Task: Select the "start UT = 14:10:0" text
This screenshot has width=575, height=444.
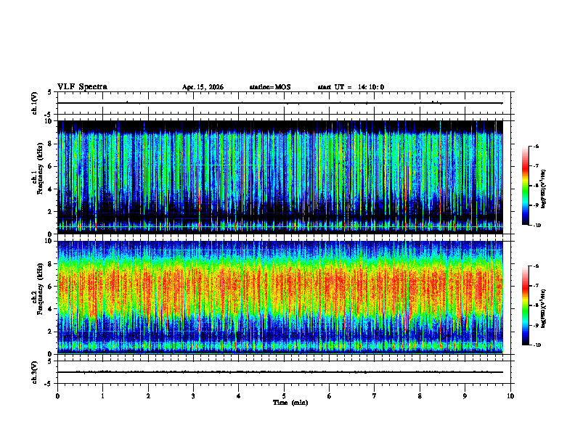Action: coord(351,87)
